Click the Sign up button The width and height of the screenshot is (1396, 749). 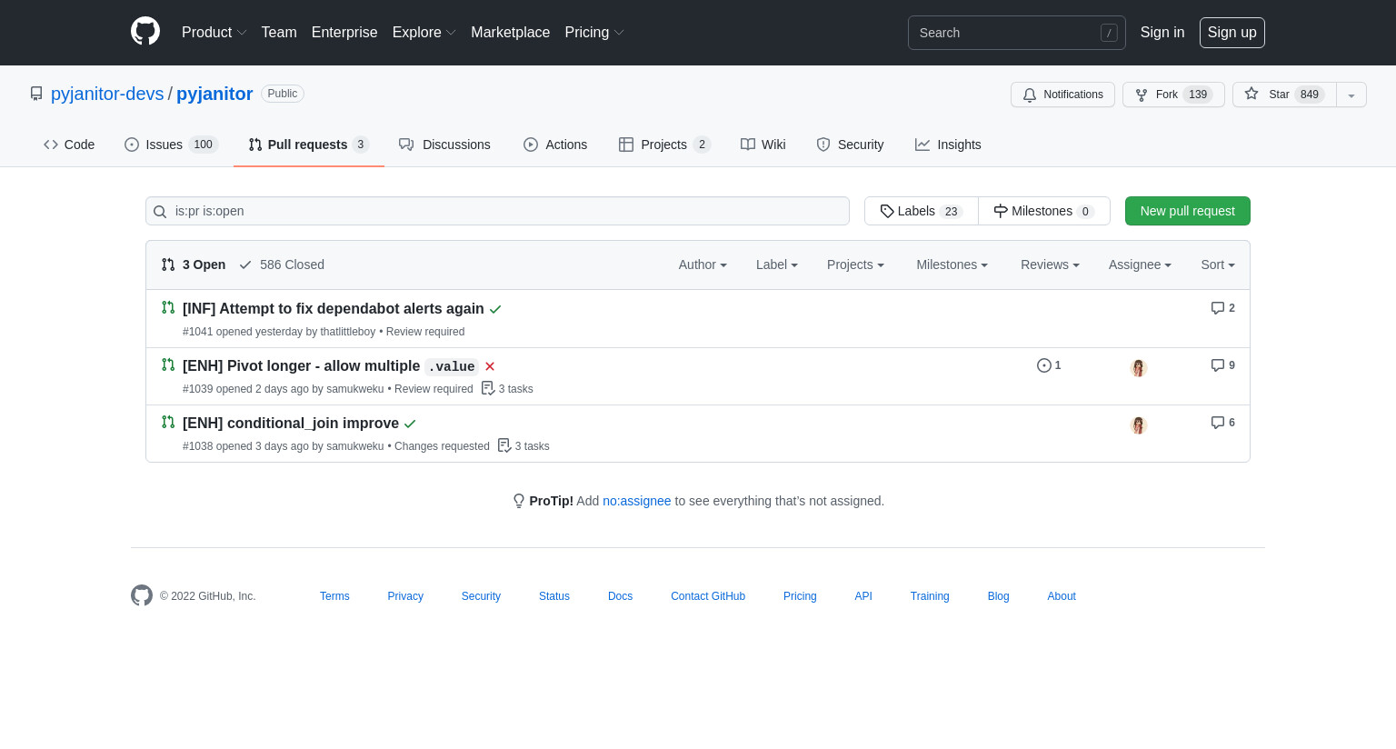[1232, 32]
